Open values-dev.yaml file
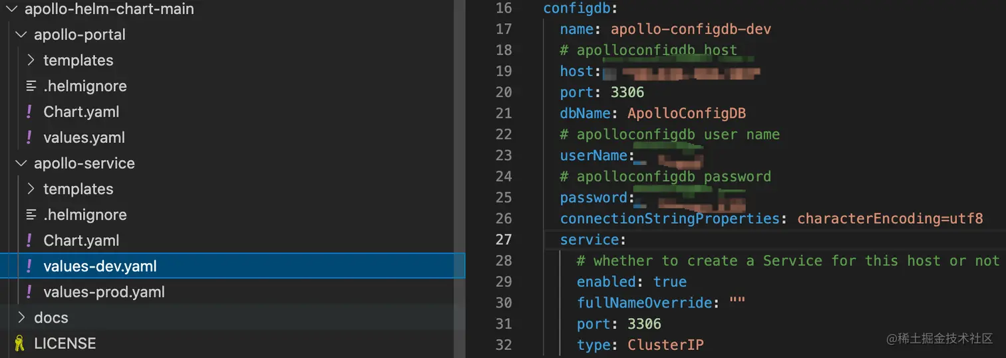This screenshot has height=358, width=1006. pos(100,266)
